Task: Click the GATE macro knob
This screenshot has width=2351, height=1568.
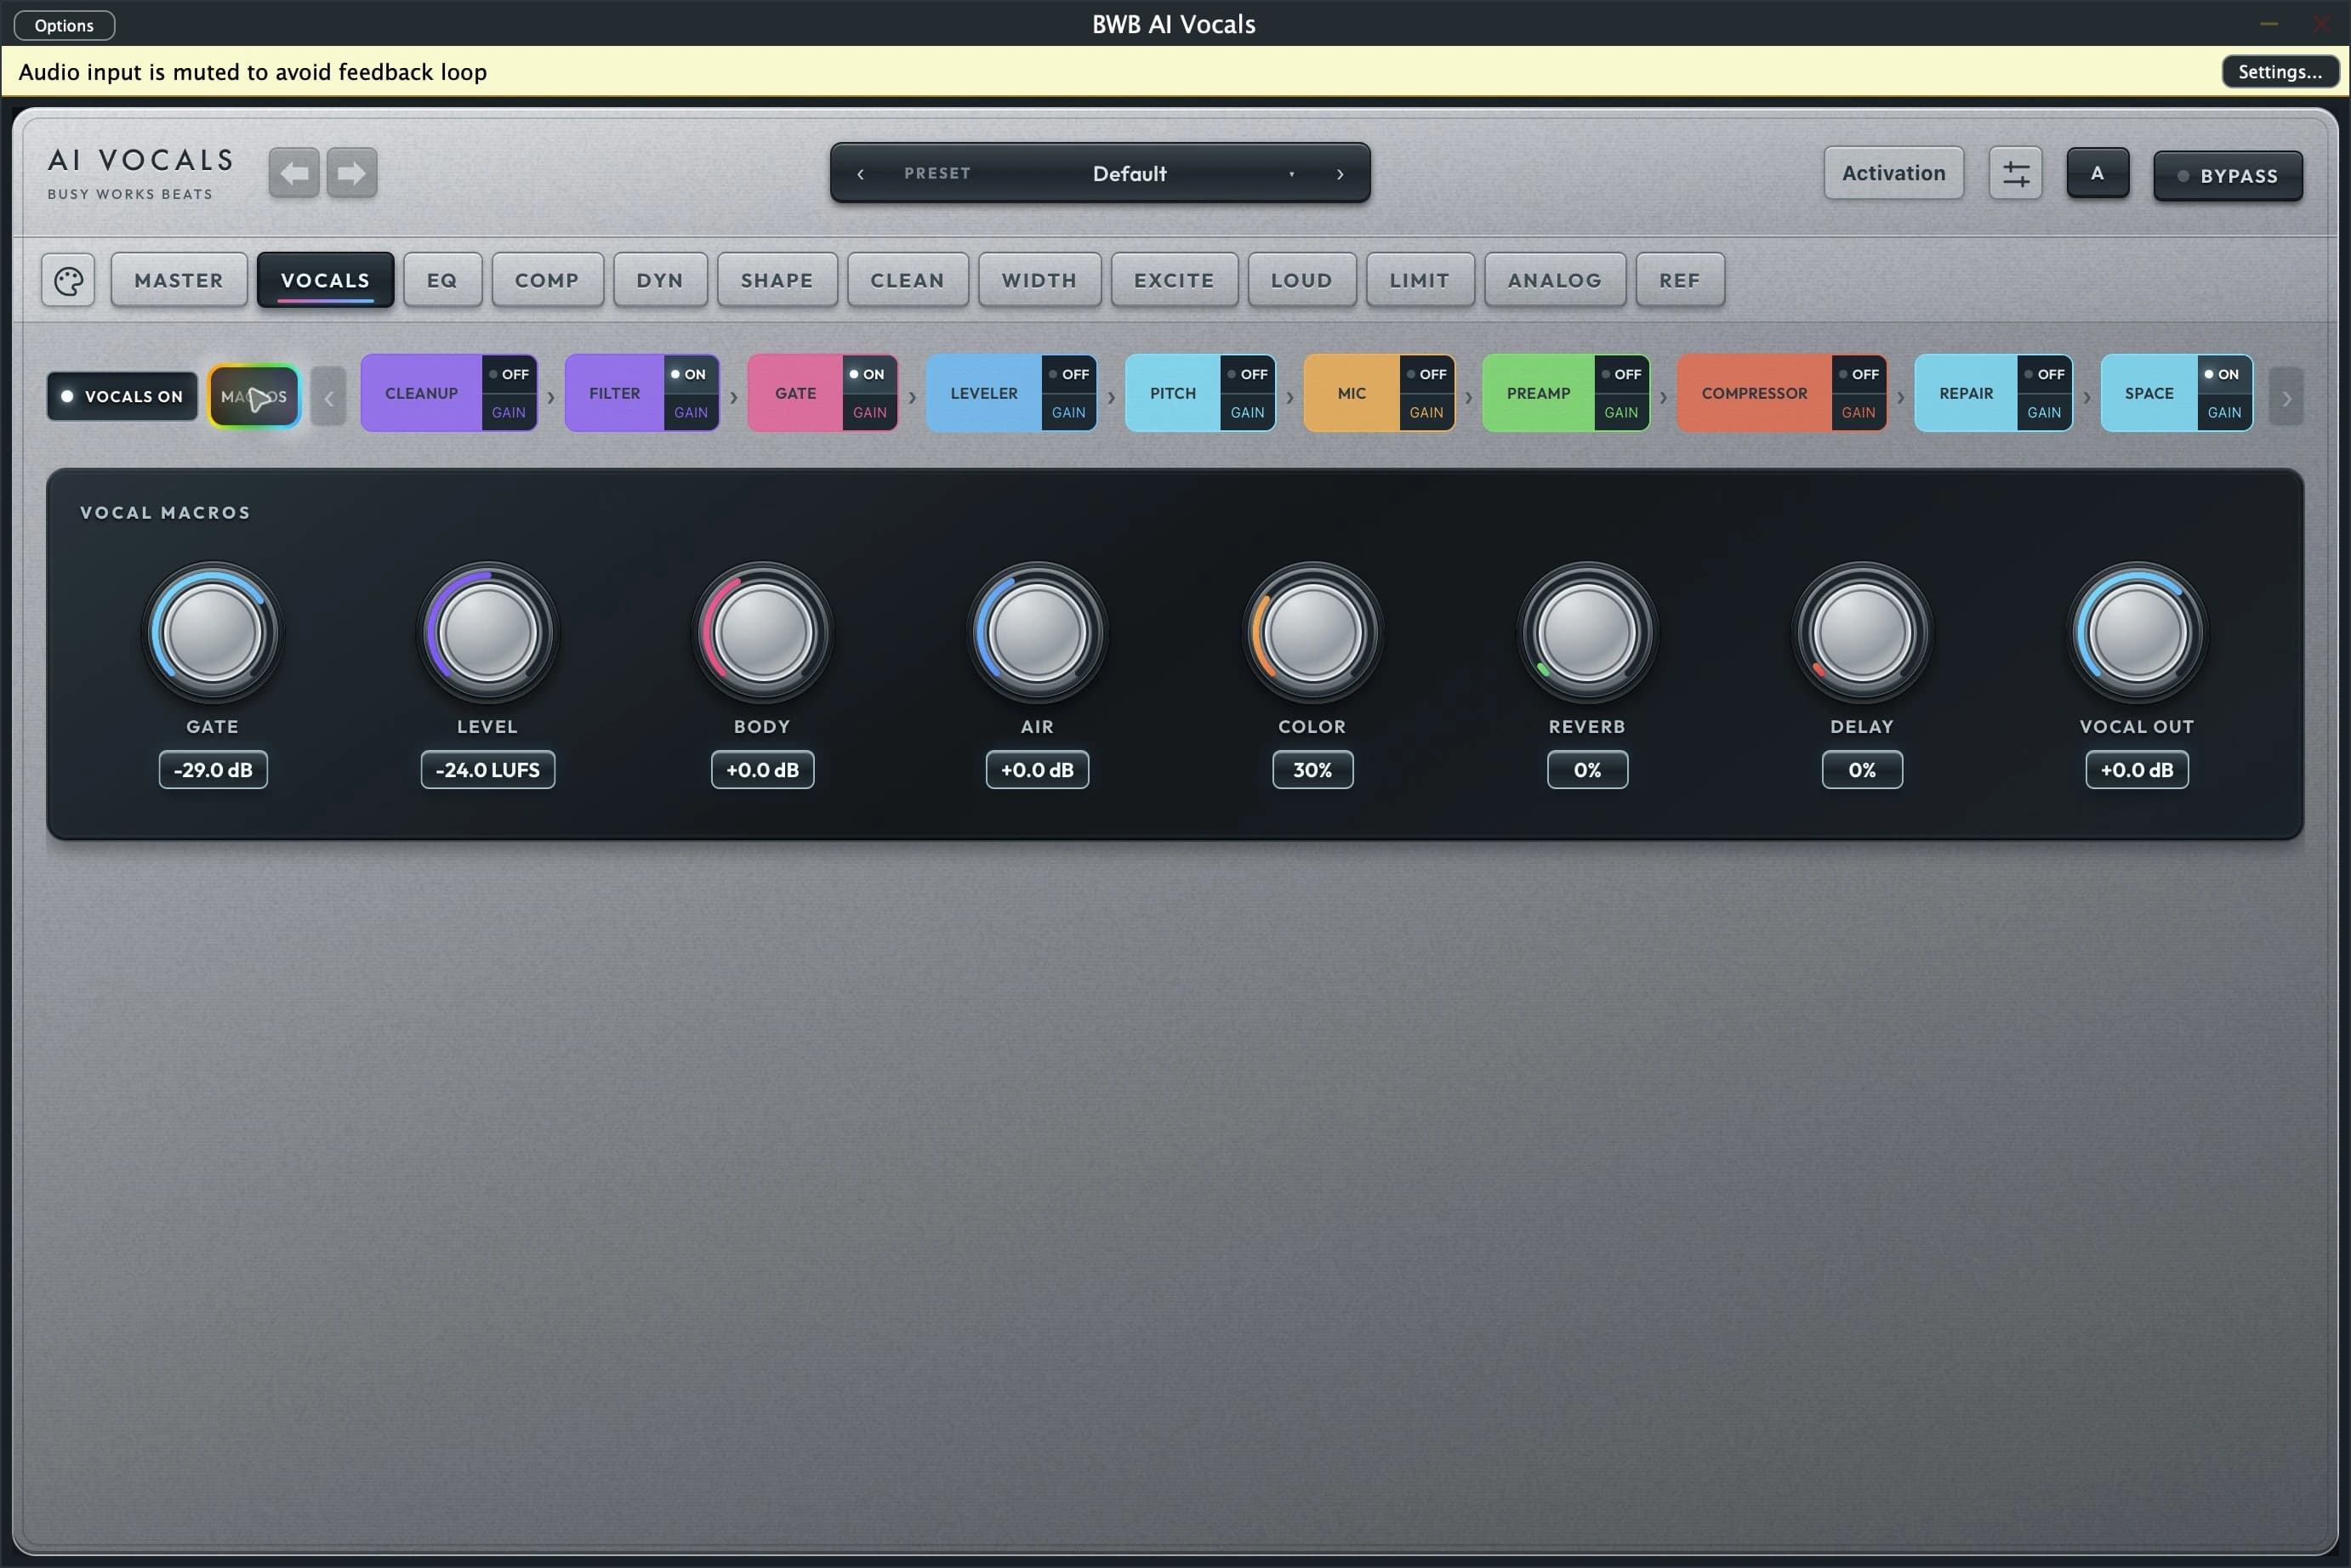Action: pos(212,633)
